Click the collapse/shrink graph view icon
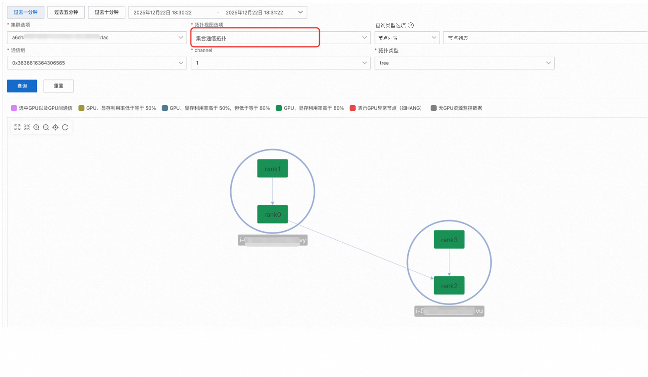Screen dimensions: 648x377 27,127
